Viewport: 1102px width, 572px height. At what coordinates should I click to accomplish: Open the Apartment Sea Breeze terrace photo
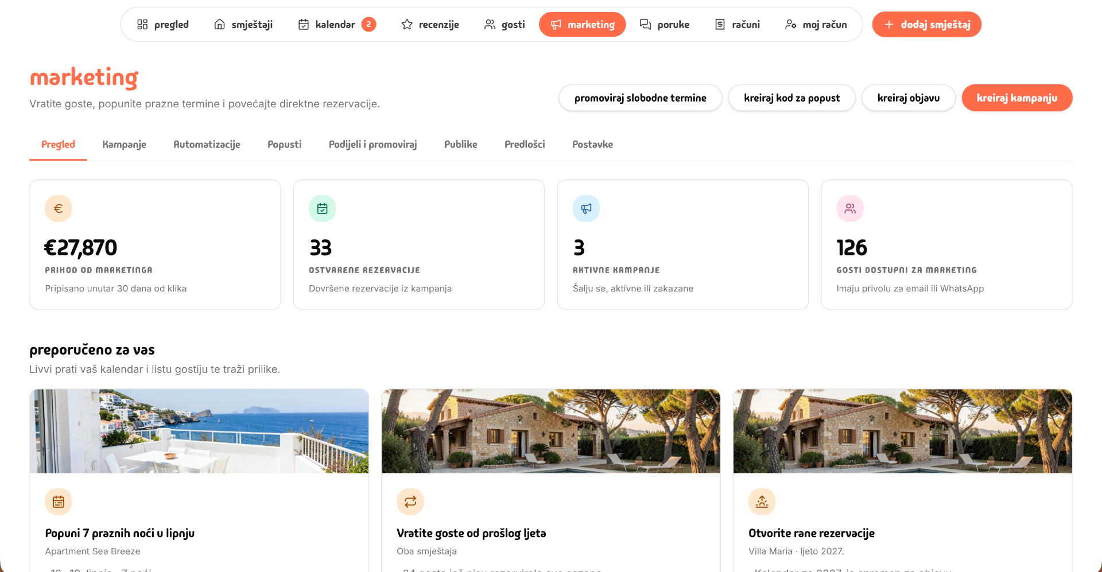199,431
